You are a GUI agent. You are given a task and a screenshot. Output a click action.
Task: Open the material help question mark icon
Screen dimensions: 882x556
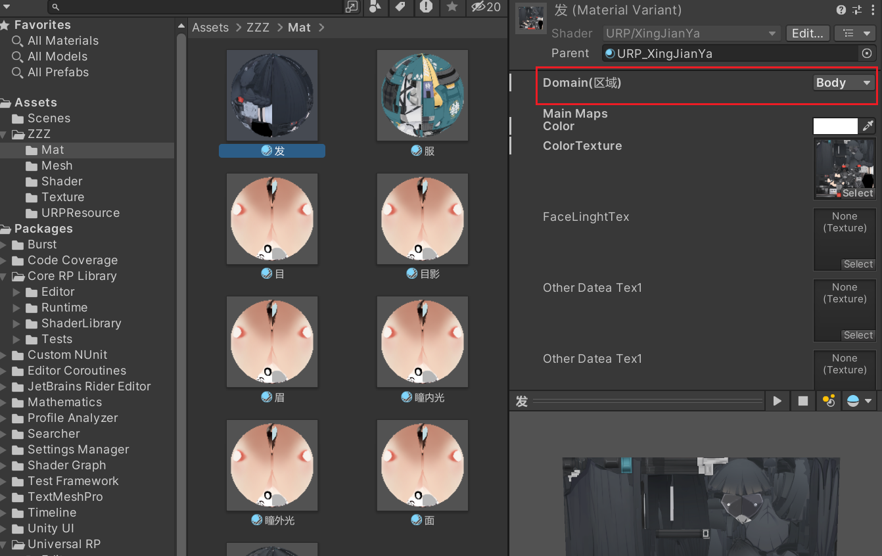[x=841, y=10]
